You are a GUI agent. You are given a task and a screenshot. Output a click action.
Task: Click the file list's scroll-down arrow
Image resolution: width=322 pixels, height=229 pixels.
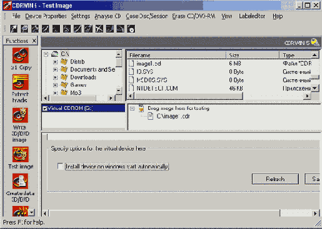(314, 88)
